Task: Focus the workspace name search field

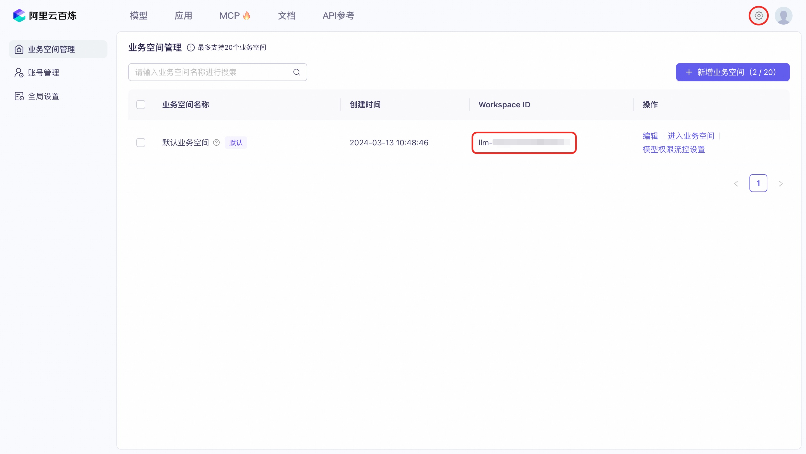Action: click(x=210, y=72)
